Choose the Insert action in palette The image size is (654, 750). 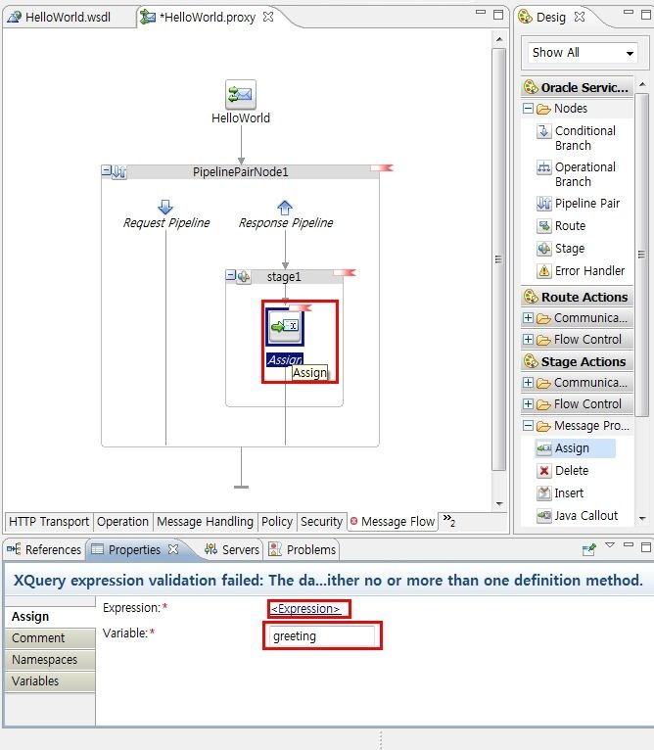560,493
